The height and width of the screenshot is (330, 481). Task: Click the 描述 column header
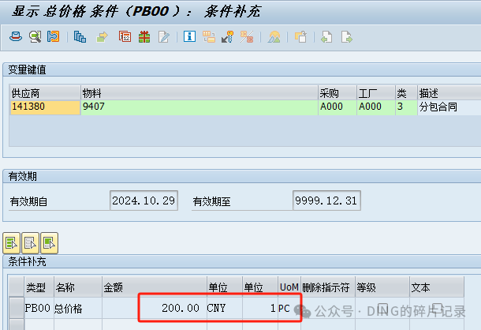[x=449, y=93]
